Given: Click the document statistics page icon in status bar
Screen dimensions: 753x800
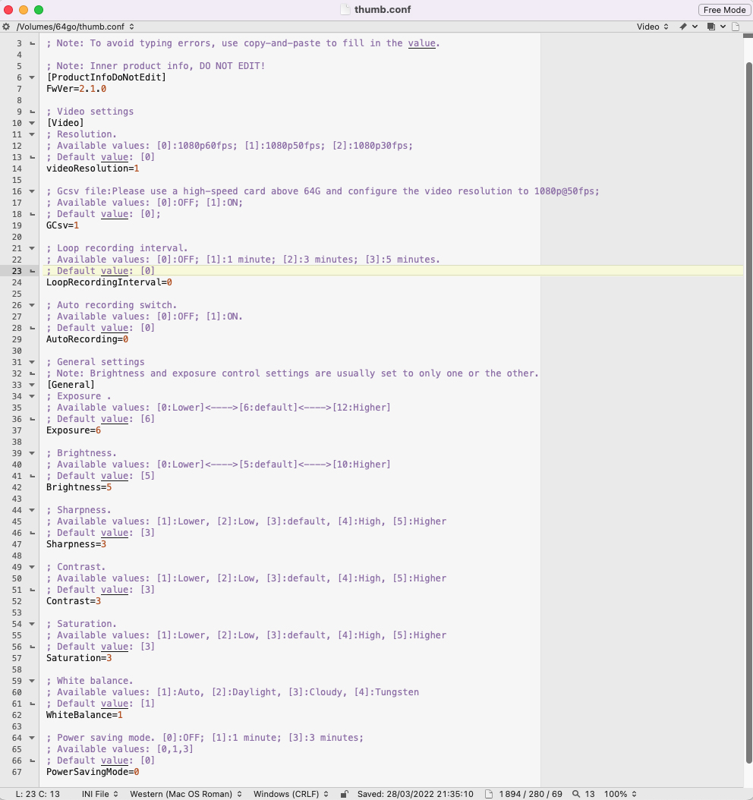Looking at the screenshot, I should (489, 794).
